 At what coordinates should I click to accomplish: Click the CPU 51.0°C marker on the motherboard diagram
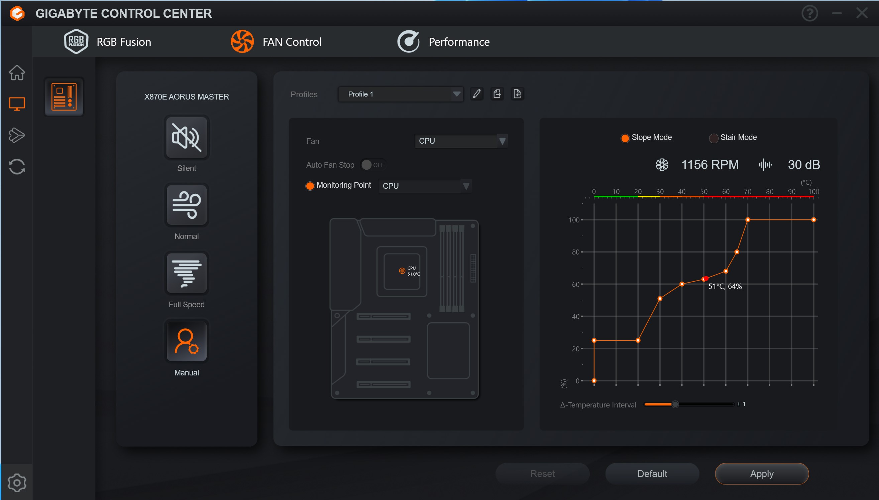coord(402,271)
